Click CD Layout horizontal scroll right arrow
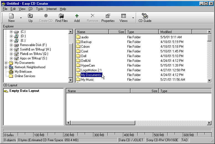 coord(209,123)
